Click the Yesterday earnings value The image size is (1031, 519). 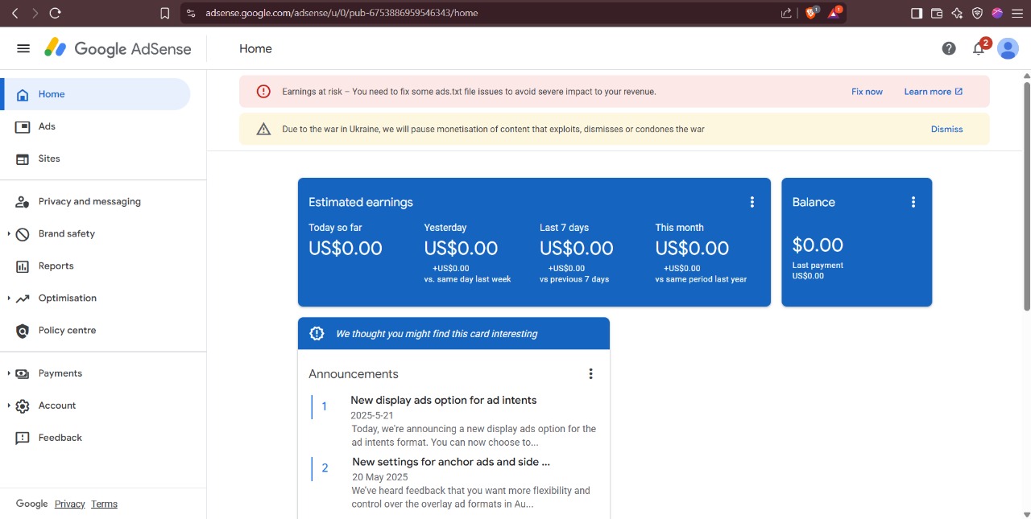[x=461, y=249]
